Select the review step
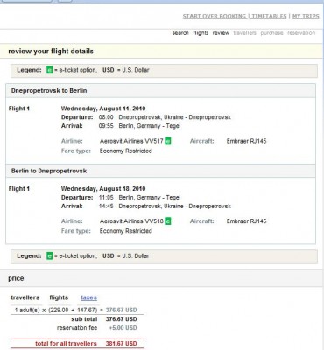Screen dimensions: 324x350 (221, 33)
